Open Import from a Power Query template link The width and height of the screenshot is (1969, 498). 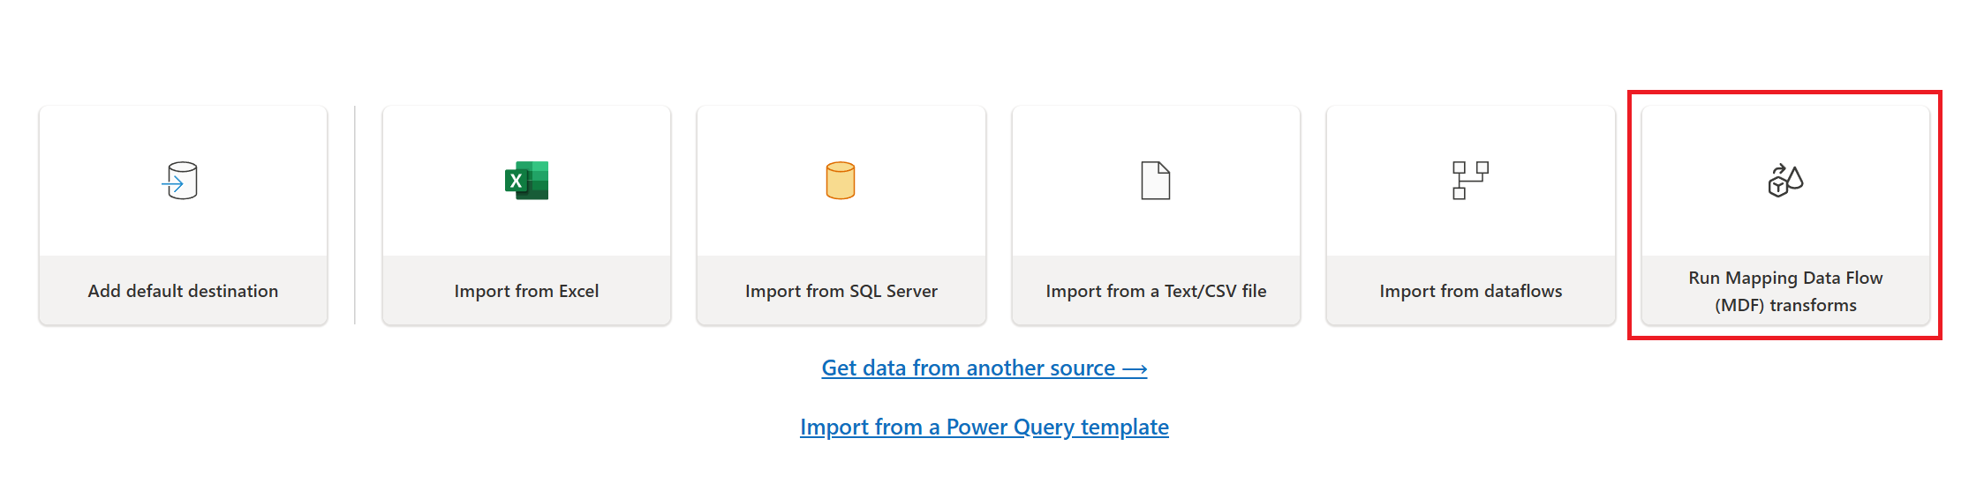[984, 427]
